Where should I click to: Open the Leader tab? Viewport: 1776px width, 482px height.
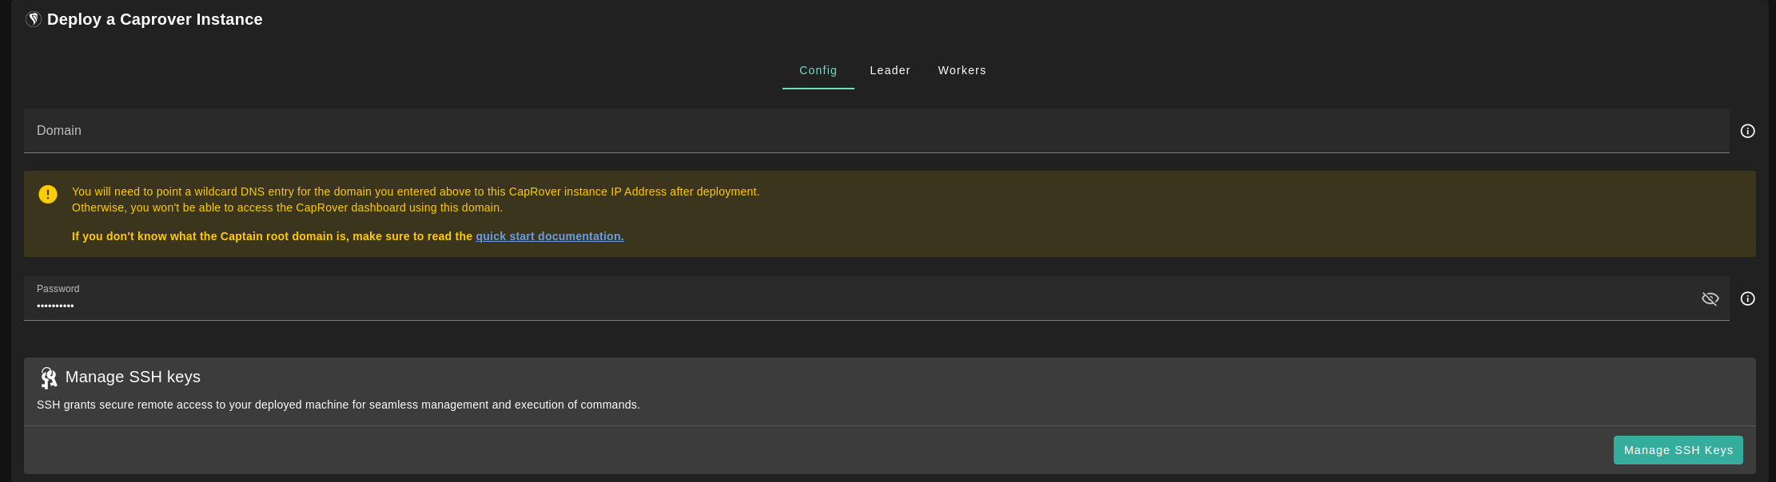[x=890, y=70]
